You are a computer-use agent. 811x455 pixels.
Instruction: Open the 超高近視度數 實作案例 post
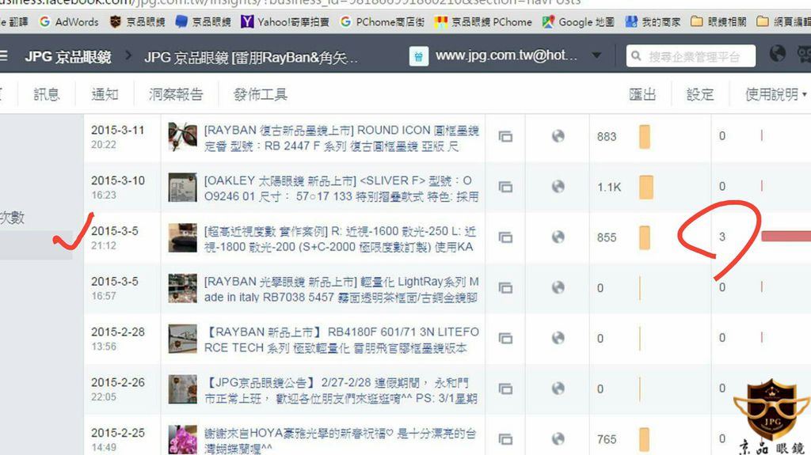coord(341,239)
